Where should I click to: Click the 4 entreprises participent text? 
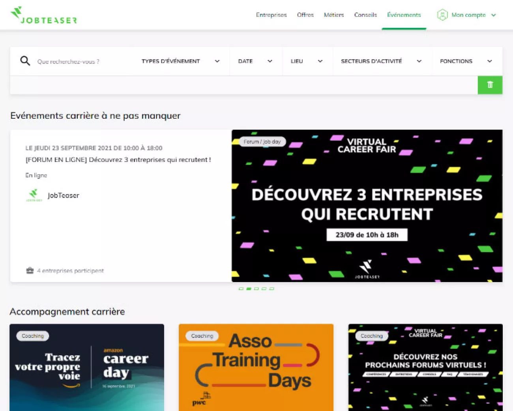click(x=70, y=271)
